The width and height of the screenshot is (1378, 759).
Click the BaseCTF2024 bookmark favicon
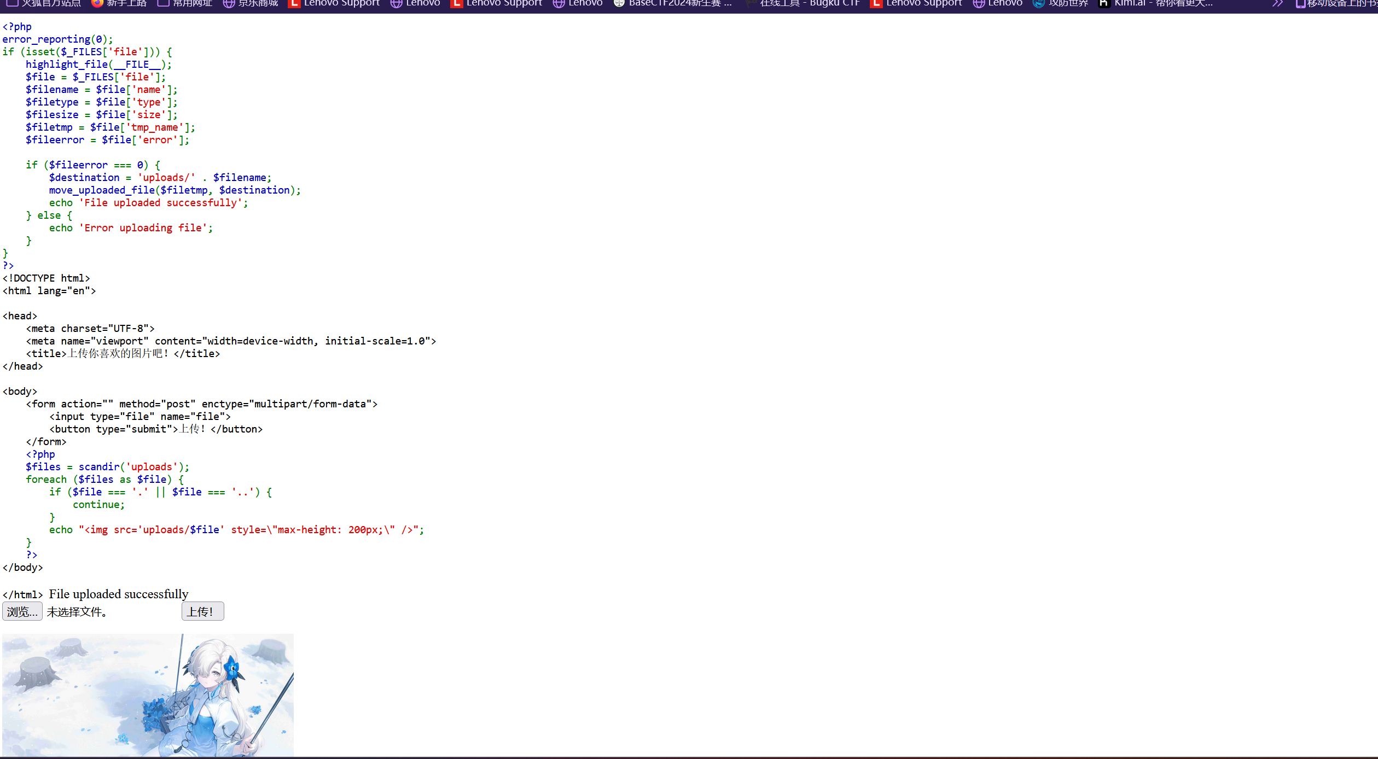pos(619,3)
